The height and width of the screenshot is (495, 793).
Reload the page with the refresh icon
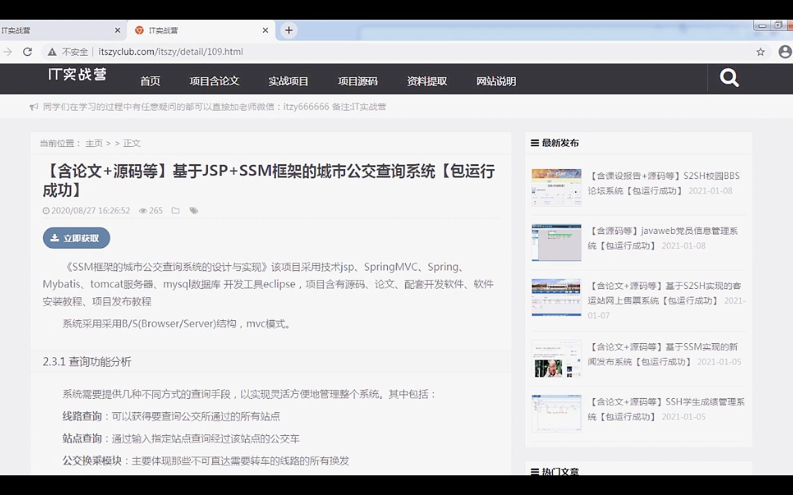point(28,52)
